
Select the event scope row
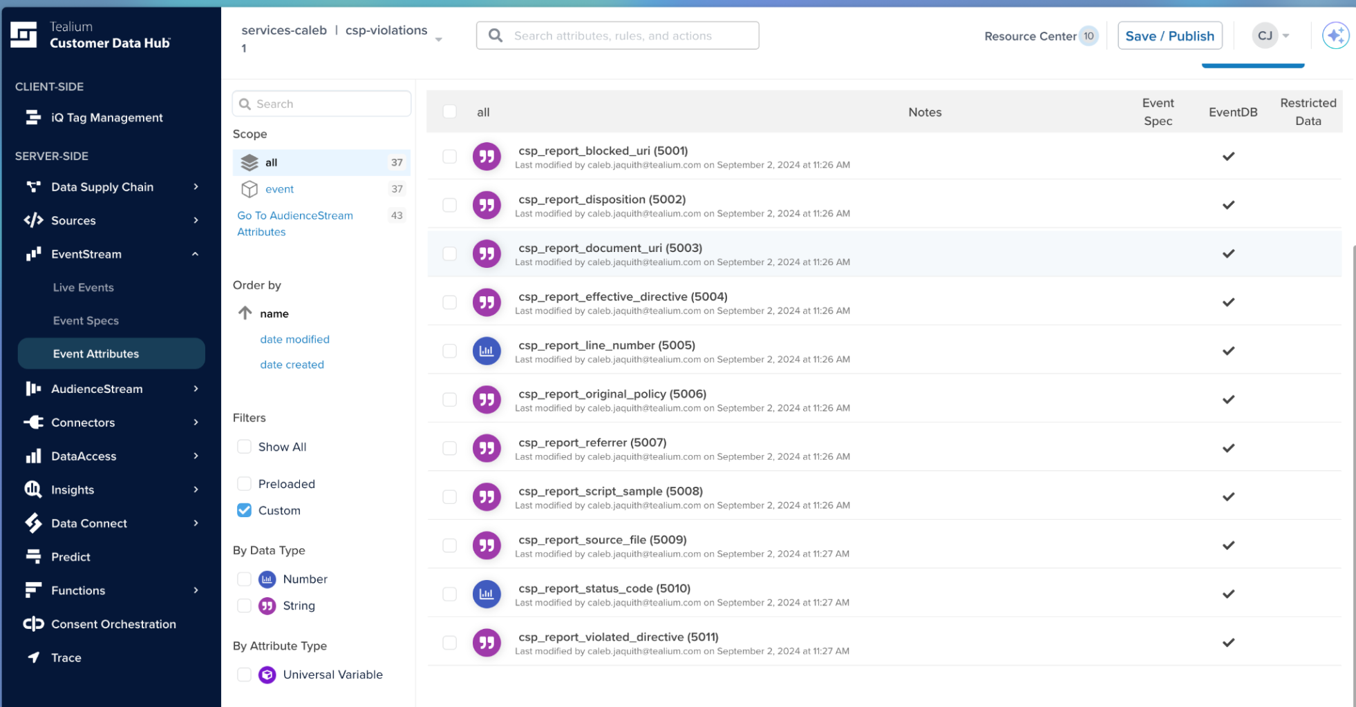click(x=321, y=189)
